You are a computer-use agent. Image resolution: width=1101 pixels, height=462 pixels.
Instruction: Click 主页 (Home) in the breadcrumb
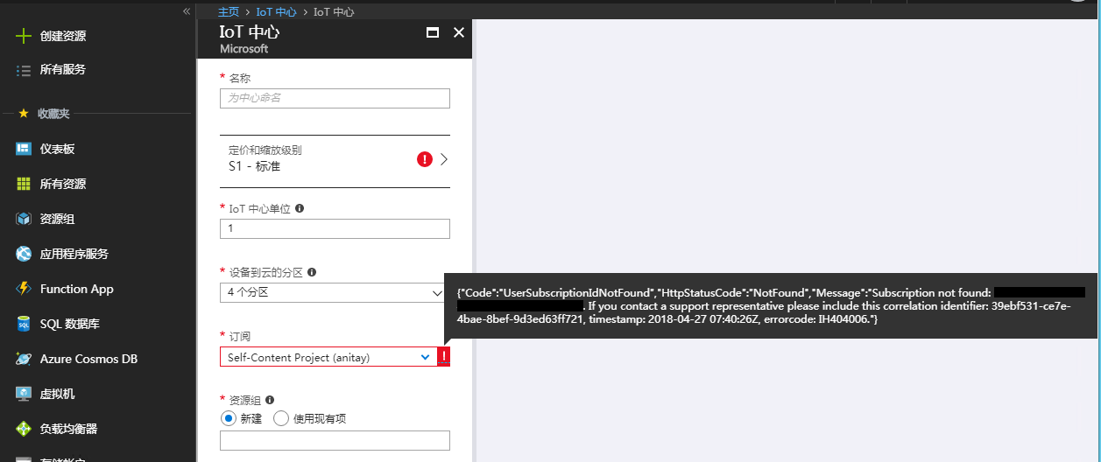229,12
